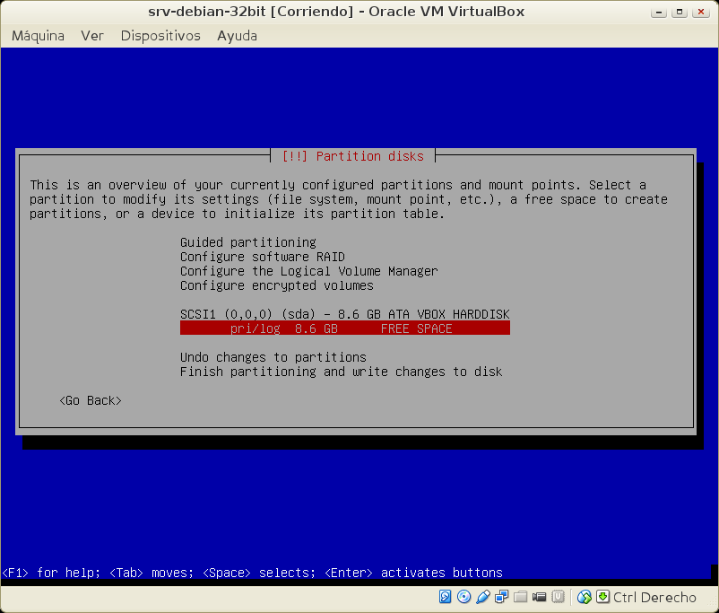Click the CPU virtualization status icon
This screenshot has height=613, width=719.
point(558,597)
